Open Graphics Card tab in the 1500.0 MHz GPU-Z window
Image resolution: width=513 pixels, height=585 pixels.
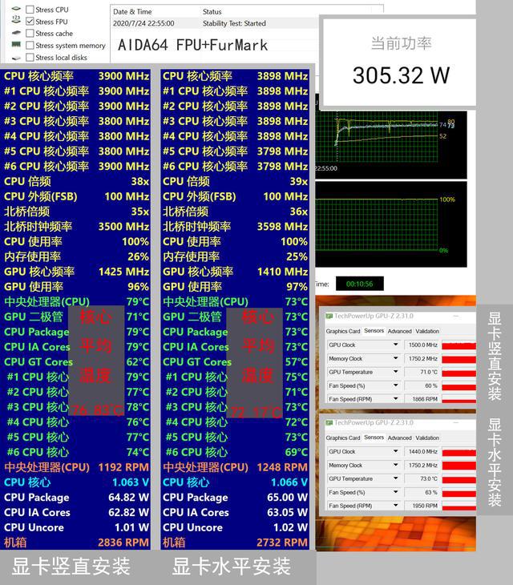pos(343,331)
